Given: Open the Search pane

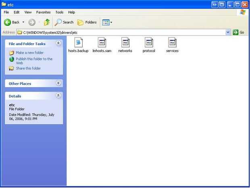Looking at the screenshot, I should click(x=64, y=22).
